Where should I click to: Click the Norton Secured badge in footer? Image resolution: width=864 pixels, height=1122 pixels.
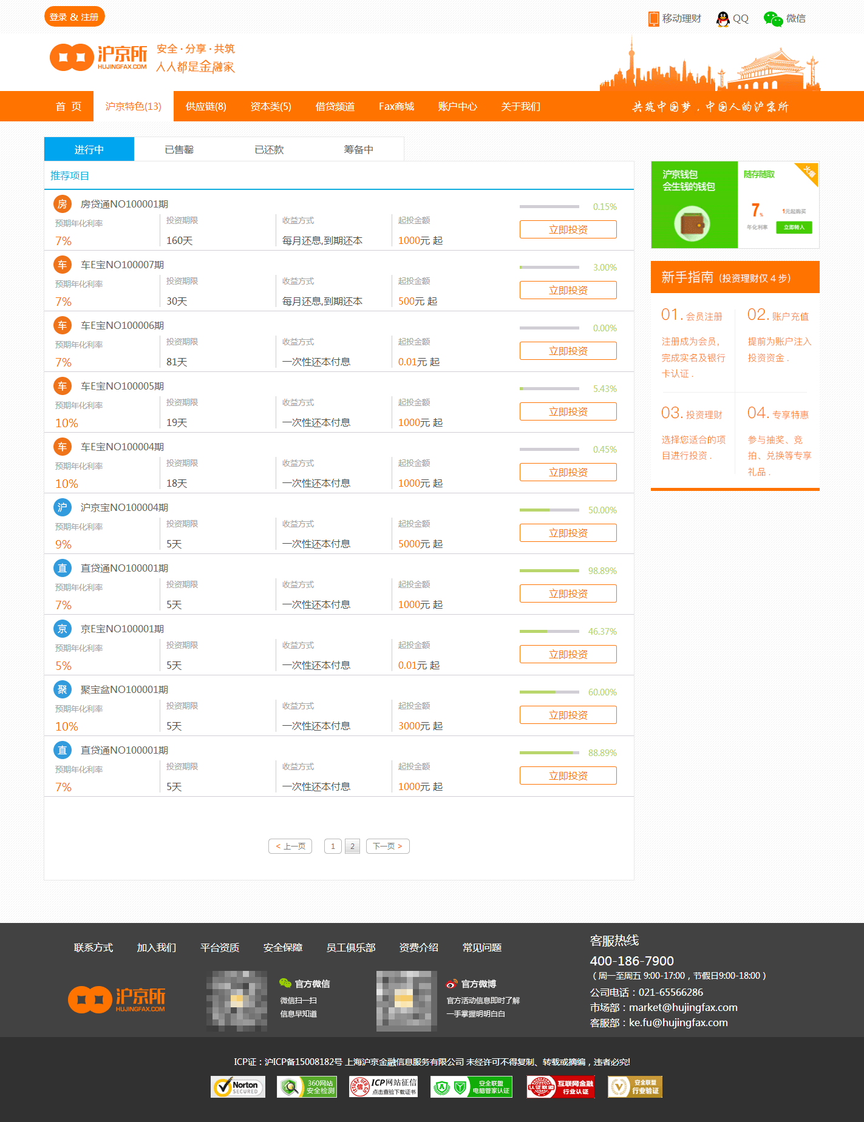click(x=238, y=1087)
